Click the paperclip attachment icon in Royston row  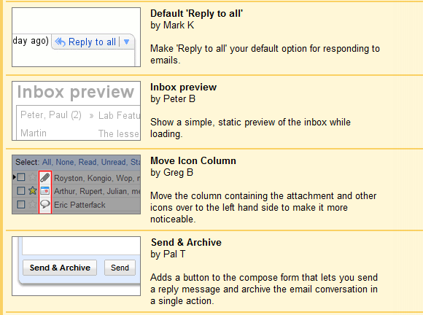click(x=45, y=177)
